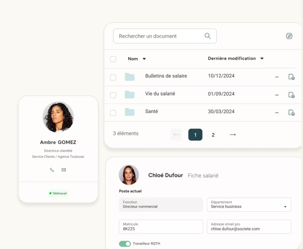Viewport: 303px width, 249px height.
Task: Open more options for Santé row
Action: coord(277,113)
